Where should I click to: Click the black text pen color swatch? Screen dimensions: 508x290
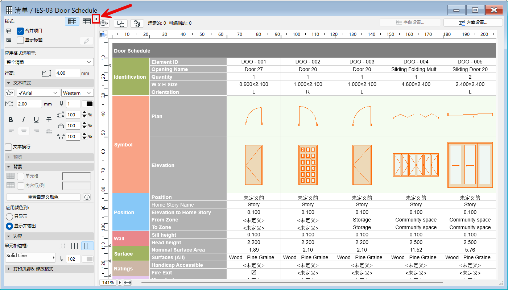[x=87, y=104]
